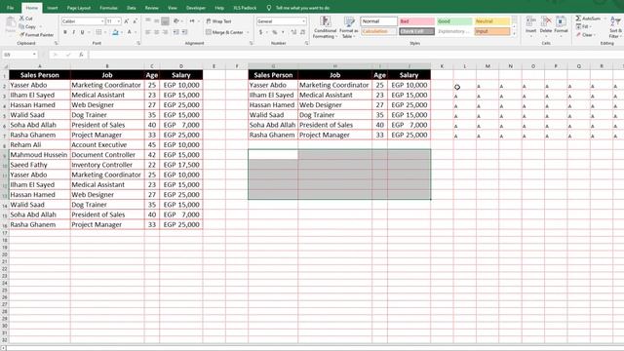Apply the Percent Style icon
Image resolution: width=624 pixels, height=351 pixels.
tap(275, 32)
